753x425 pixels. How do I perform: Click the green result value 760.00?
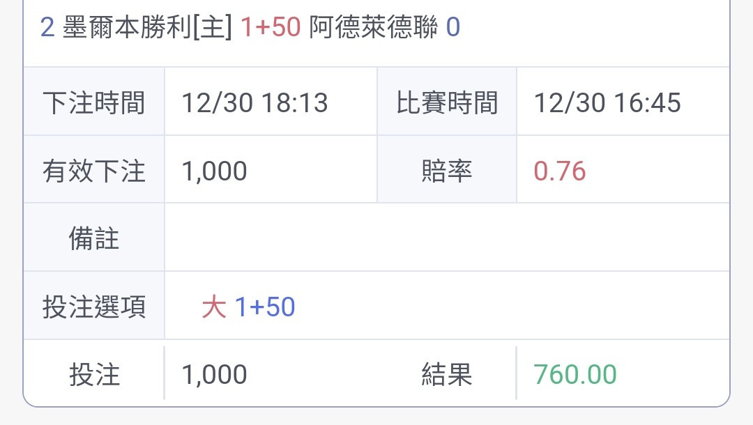[x=575, y=374]
